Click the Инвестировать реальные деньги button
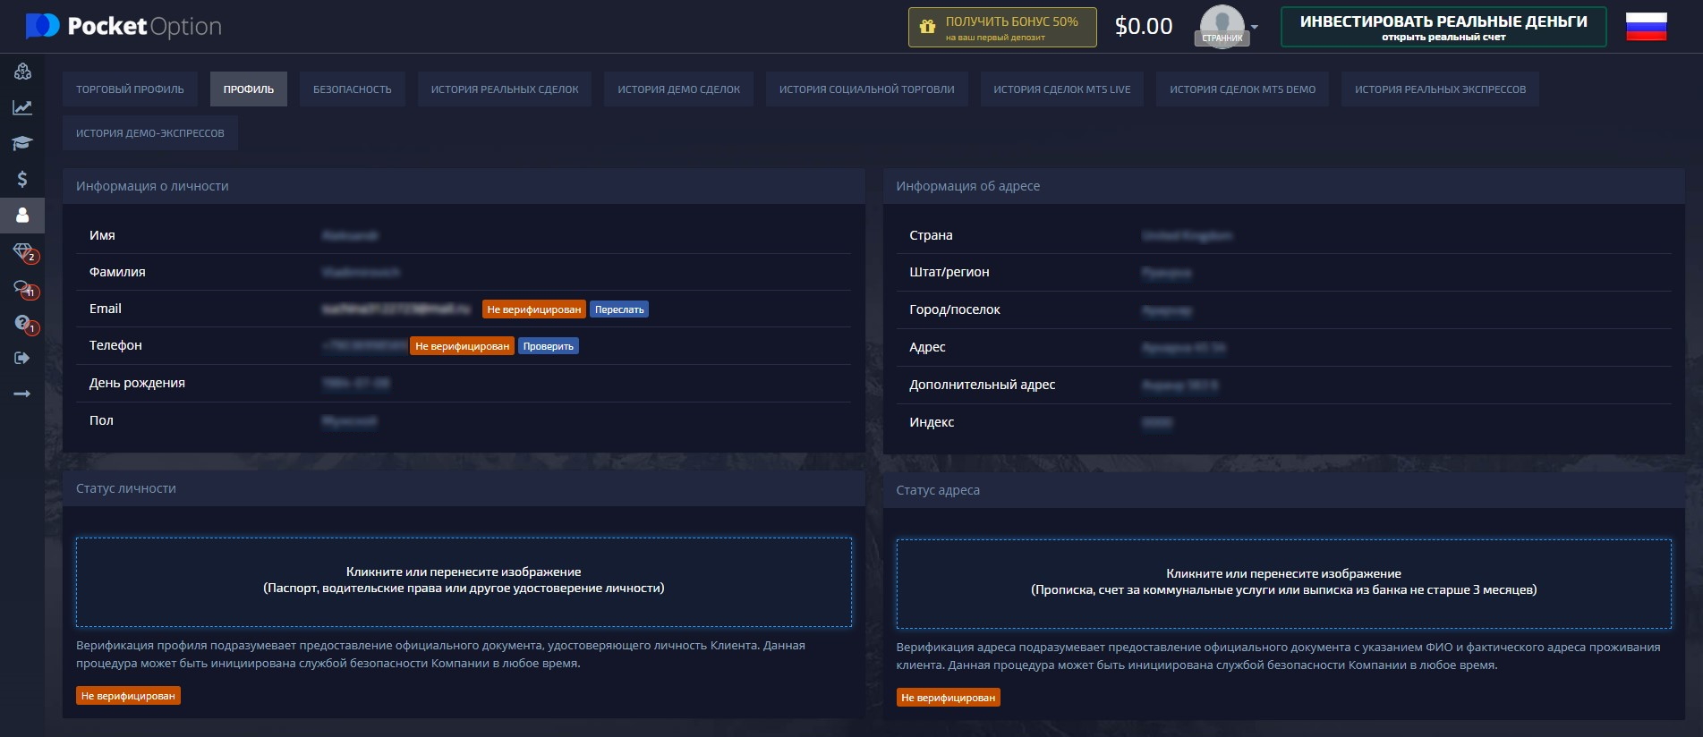Image resolution: width=1703 pixels, height=737 pixels. click(1443, 27)
